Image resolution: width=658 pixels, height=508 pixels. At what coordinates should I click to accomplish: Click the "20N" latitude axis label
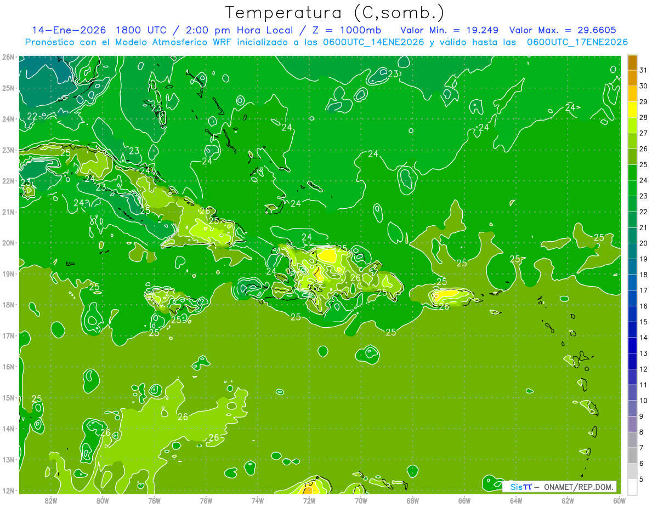8,243
